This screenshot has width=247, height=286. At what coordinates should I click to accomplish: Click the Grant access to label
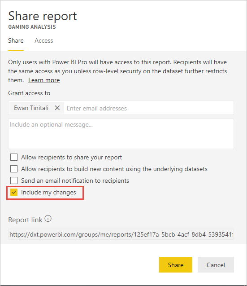[29, 93]
